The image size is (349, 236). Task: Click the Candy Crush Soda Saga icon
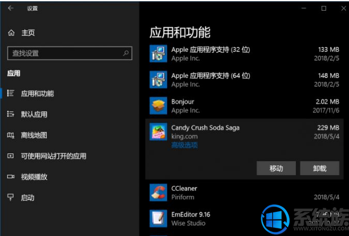(158, 132)
